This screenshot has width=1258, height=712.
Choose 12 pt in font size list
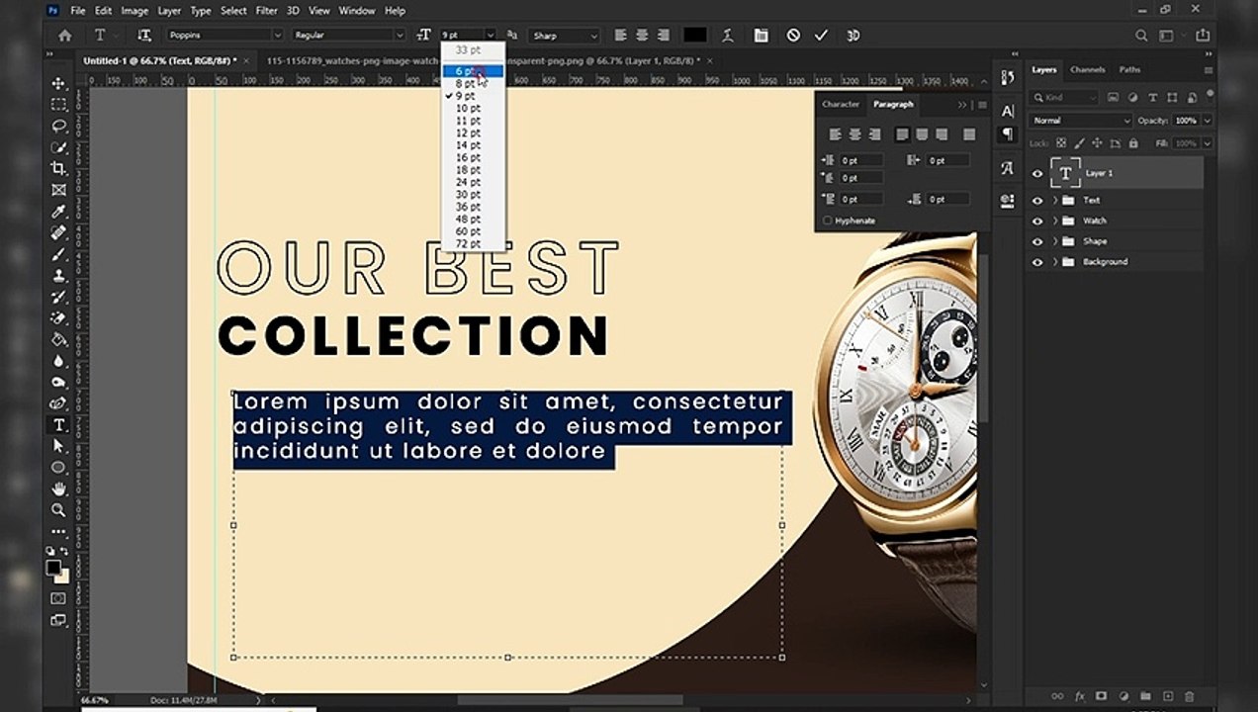pos(473,133)
